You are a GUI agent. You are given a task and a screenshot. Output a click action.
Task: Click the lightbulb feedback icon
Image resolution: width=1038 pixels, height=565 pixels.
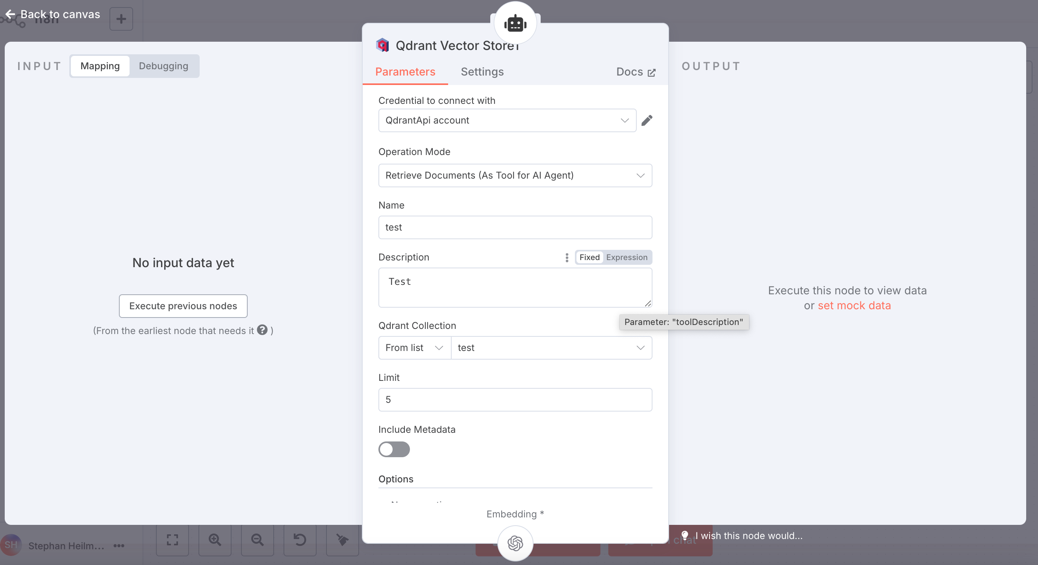coord(685,535)
